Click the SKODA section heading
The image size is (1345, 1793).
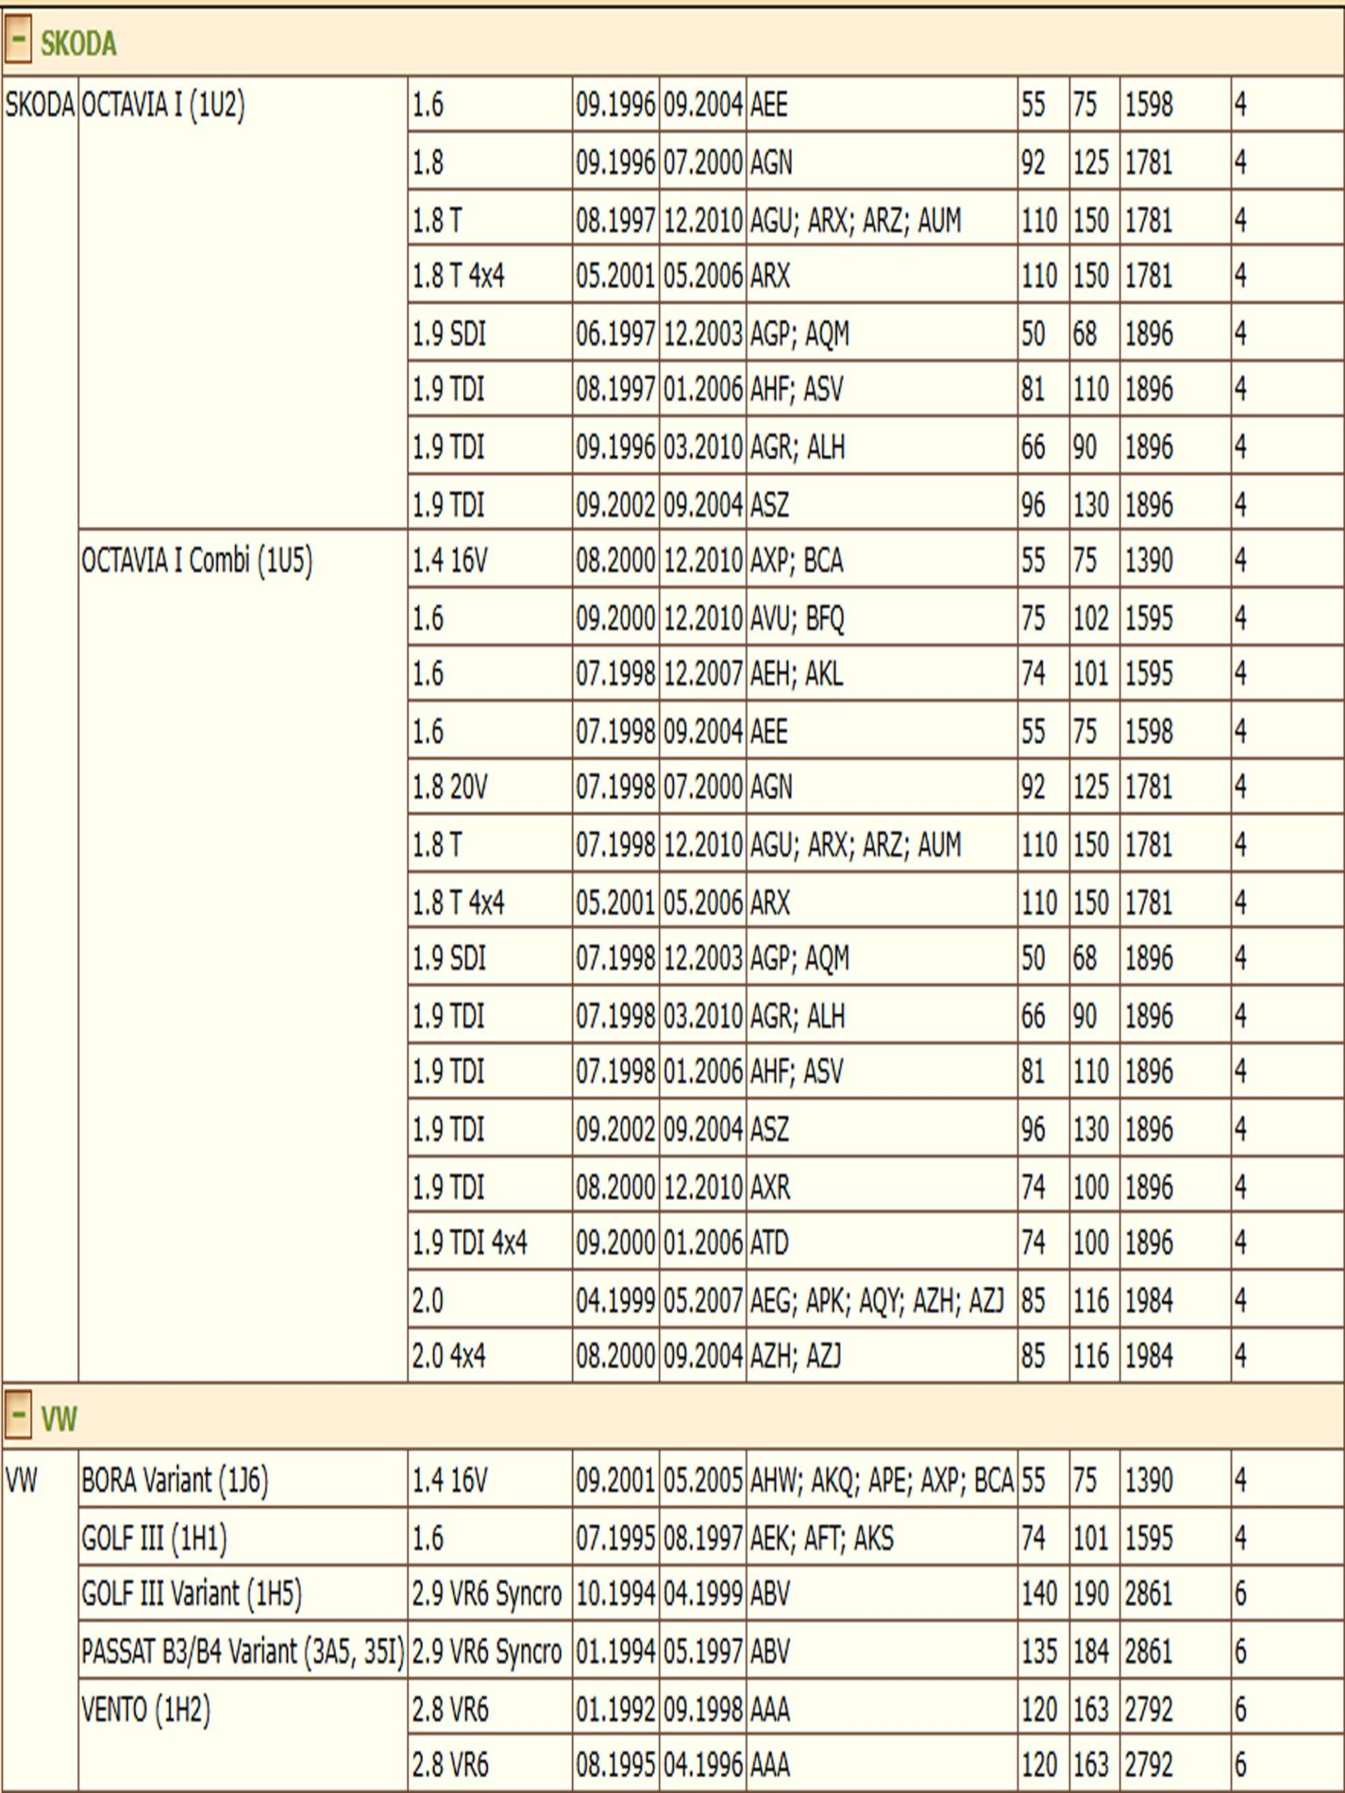78,43
